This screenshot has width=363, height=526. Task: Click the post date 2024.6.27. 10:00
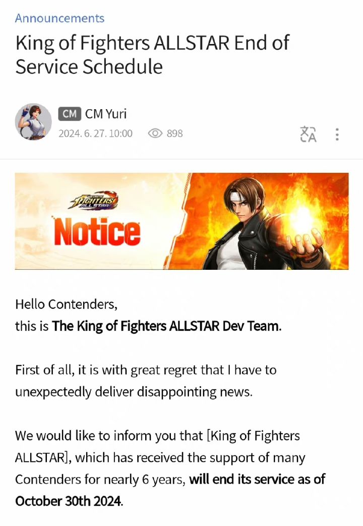[95, 133]
